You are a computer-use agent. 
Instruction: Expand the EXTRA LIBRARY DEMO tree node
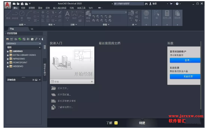point(8,55)
